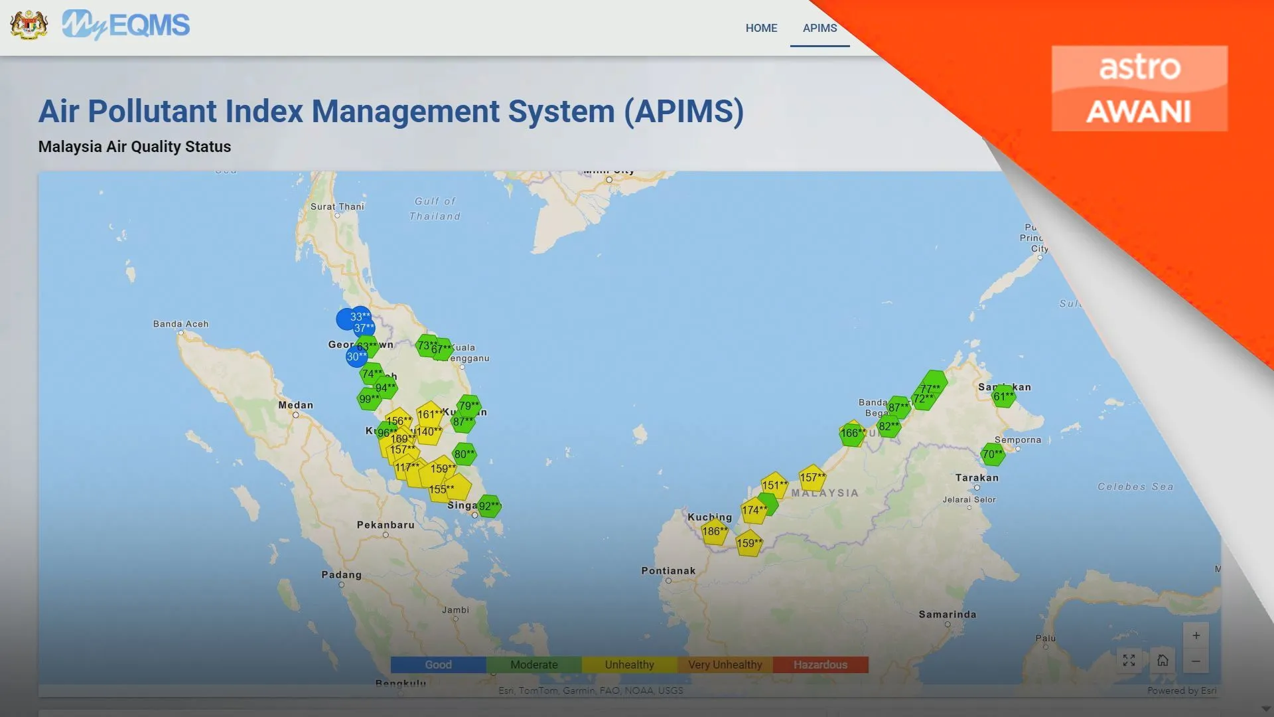Click the yellow Unhealthy legend swatch
This screenshot has height=717, width=1274.
[x=629, y=665]
